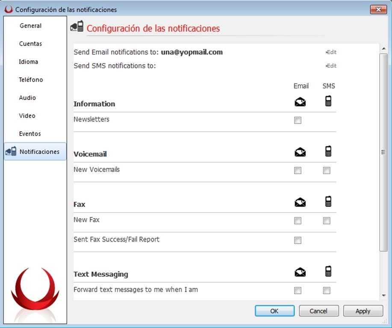Confirm settings with OK button
Viewport: 392px width, 328px height.
pyautogui.click(x=274, y=311)
